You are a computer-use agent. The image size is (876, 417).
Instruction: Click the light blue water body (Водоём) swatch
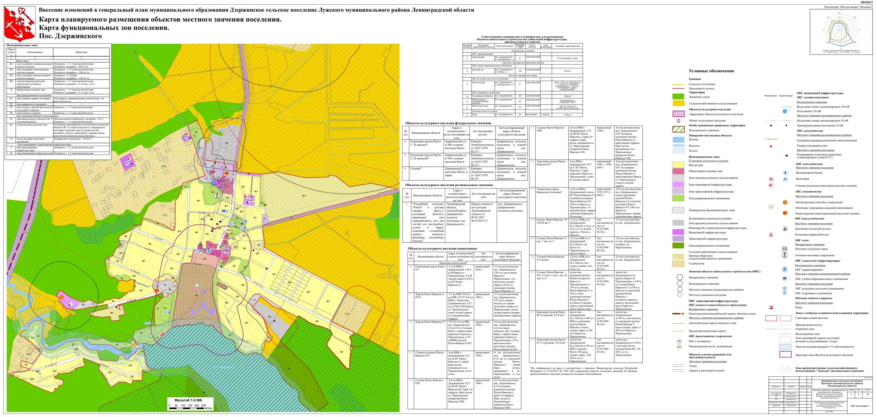click(678, 140)
